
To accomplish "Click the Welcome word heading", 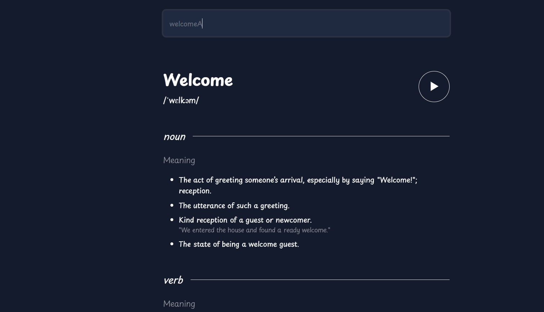I will tap(198, 80).
